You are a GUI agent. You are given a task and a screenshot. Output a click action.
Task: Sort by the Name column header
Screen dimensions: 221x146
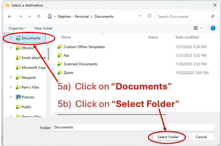click(x=66, y=37)
